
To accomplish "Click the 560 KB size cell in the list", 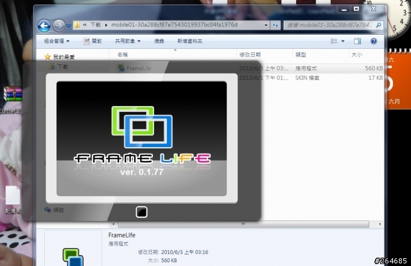I will 374,69.
